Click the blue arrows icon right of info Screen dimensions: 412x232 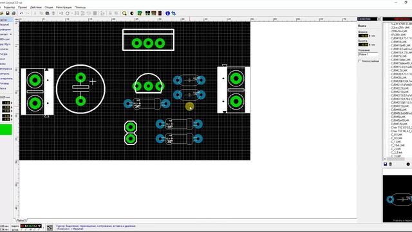pyautogui.click(x=174, y=13)
